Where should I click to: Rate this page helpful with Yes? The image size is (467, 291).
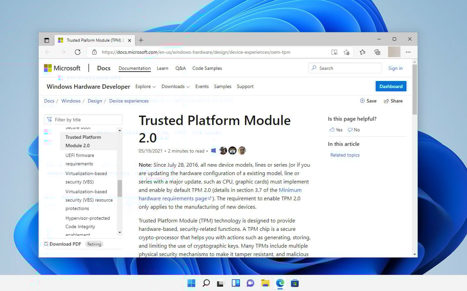[x=336, y=130]
